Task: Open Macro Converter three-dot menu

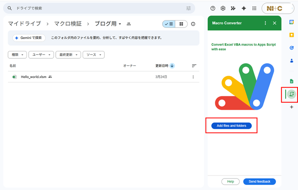Action: 265,23
